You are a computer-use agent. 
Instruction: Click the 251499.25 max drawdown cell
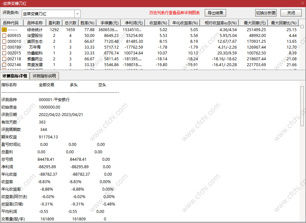pos(256,30)
